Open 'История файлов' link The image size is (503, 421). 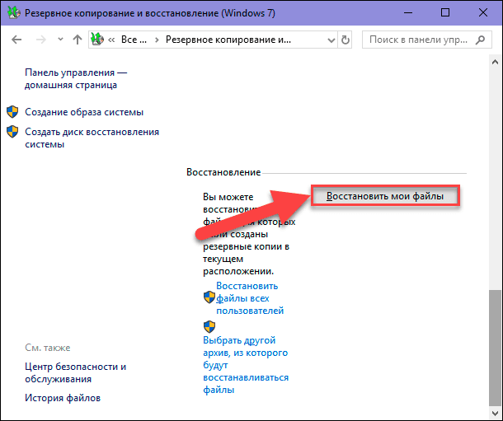(x=63, y=398)
